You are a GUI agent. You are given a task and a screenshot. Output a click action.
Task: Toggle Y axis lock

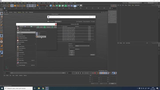pyautogui.click(x=31, y=6)
